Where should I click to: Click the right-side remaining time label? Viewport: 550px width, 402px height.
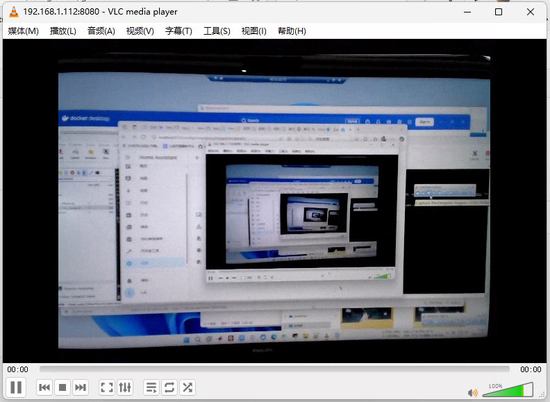[531, 369]
